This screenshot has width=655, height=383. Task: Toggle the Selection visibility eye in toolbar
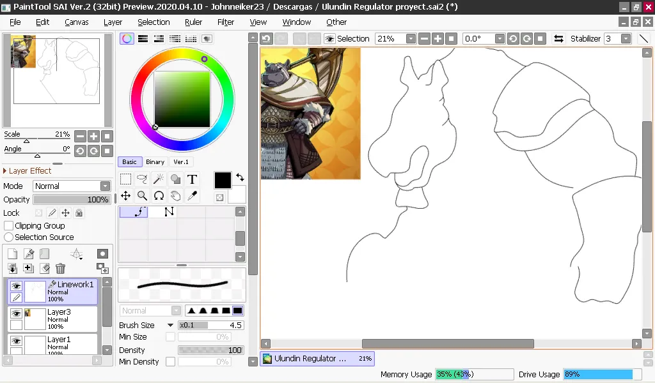[330, 39]
